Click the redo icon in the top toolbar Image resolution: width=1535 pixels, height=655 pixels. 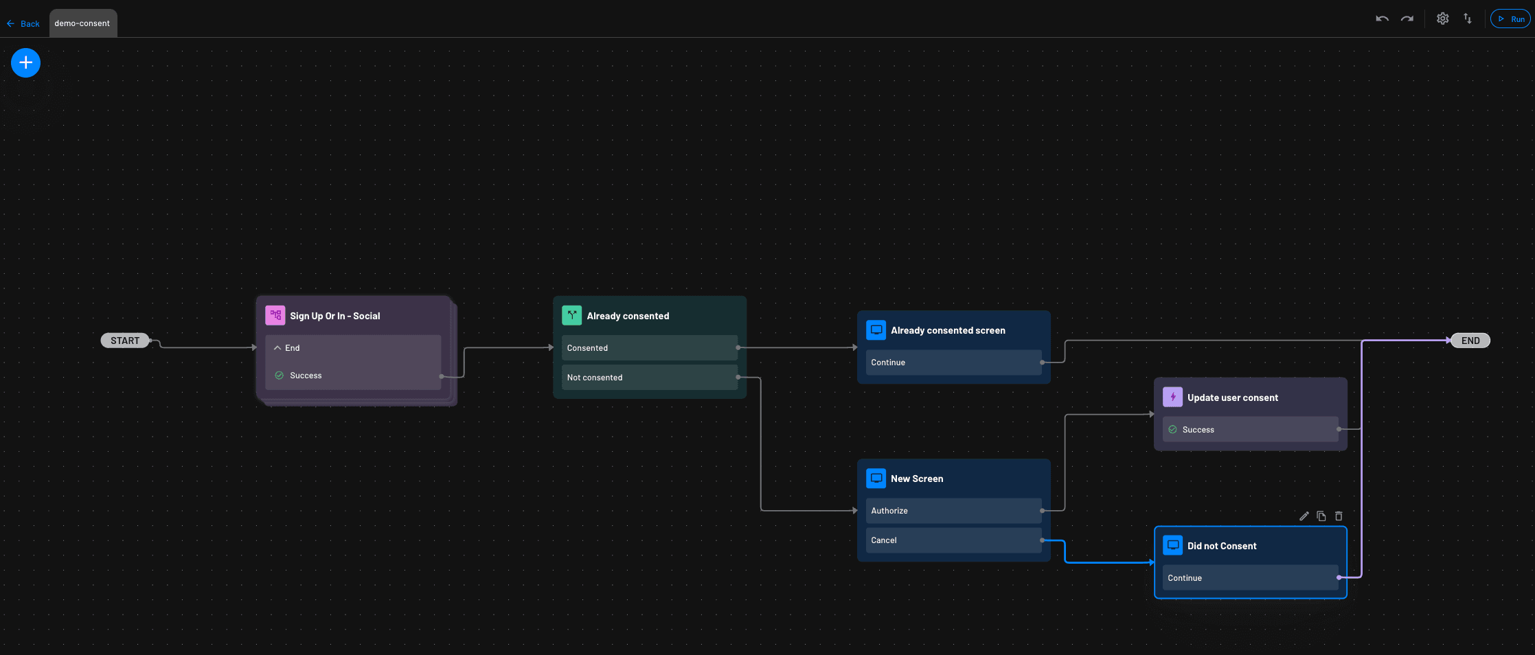tap(1407, 19)
